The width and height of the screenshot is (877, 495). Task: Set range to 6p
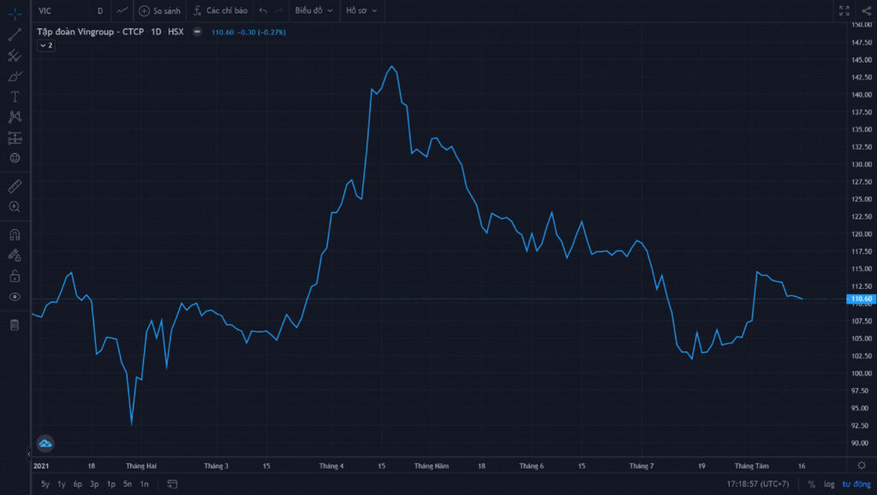[78, 484]
